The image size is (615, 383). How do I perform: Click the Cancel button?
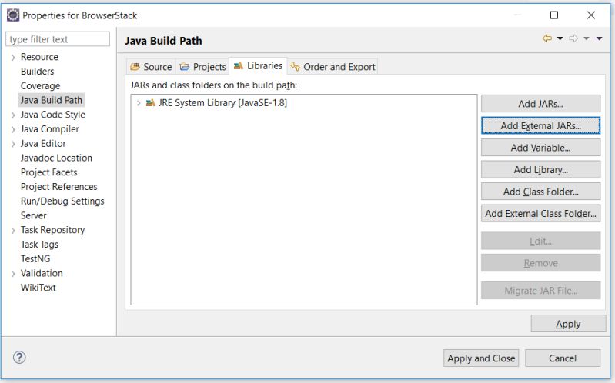point(563,358)
